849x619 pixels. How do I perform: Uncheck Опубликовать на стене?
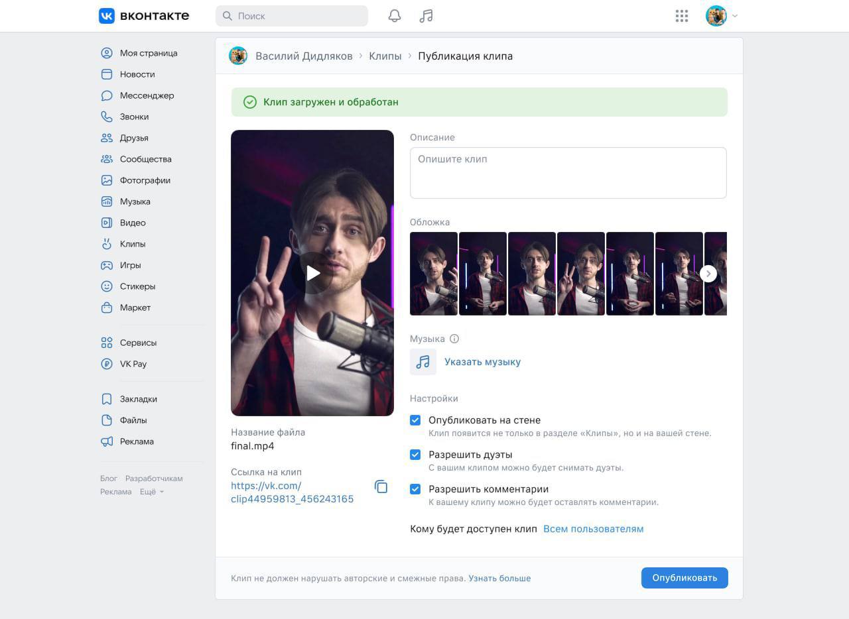(415, 420)
